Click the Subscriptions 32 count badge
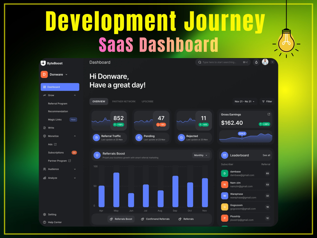 pos(74,153)
